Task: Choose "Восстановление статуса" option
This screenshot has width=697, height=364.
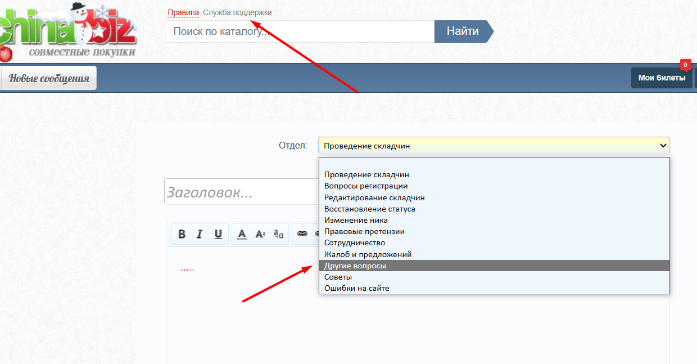Action: tap(369, 209)
